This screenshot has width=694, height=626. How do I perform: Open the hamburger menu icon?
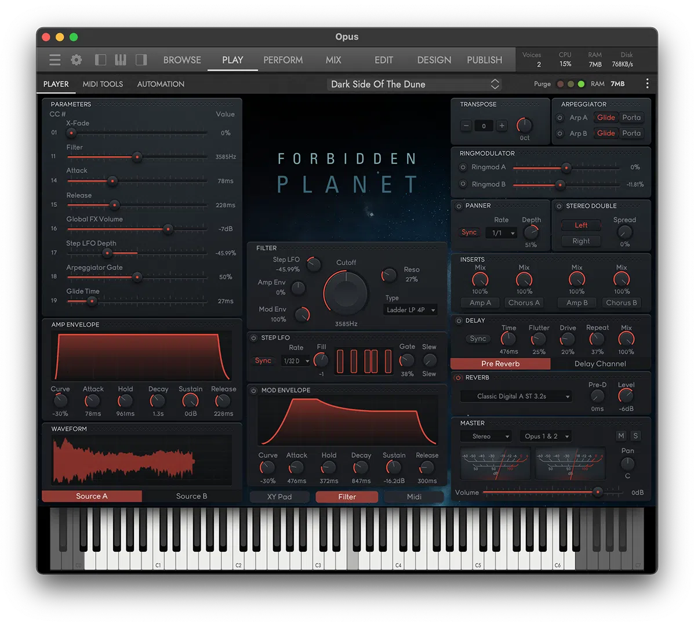(x=54, y=60)
